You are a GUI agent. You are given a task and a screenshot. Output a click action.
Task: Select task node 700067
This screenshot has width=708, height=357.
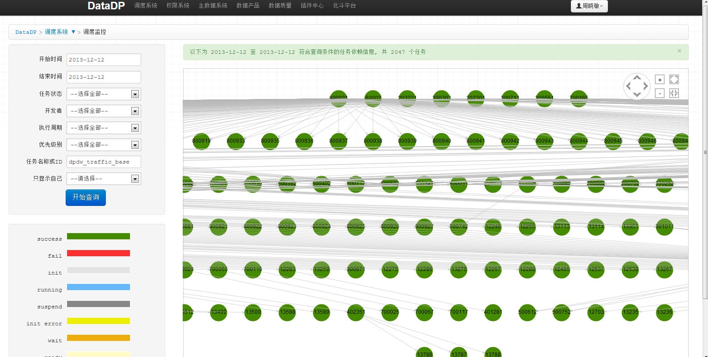pyautogui.click(x=424, y=312)
